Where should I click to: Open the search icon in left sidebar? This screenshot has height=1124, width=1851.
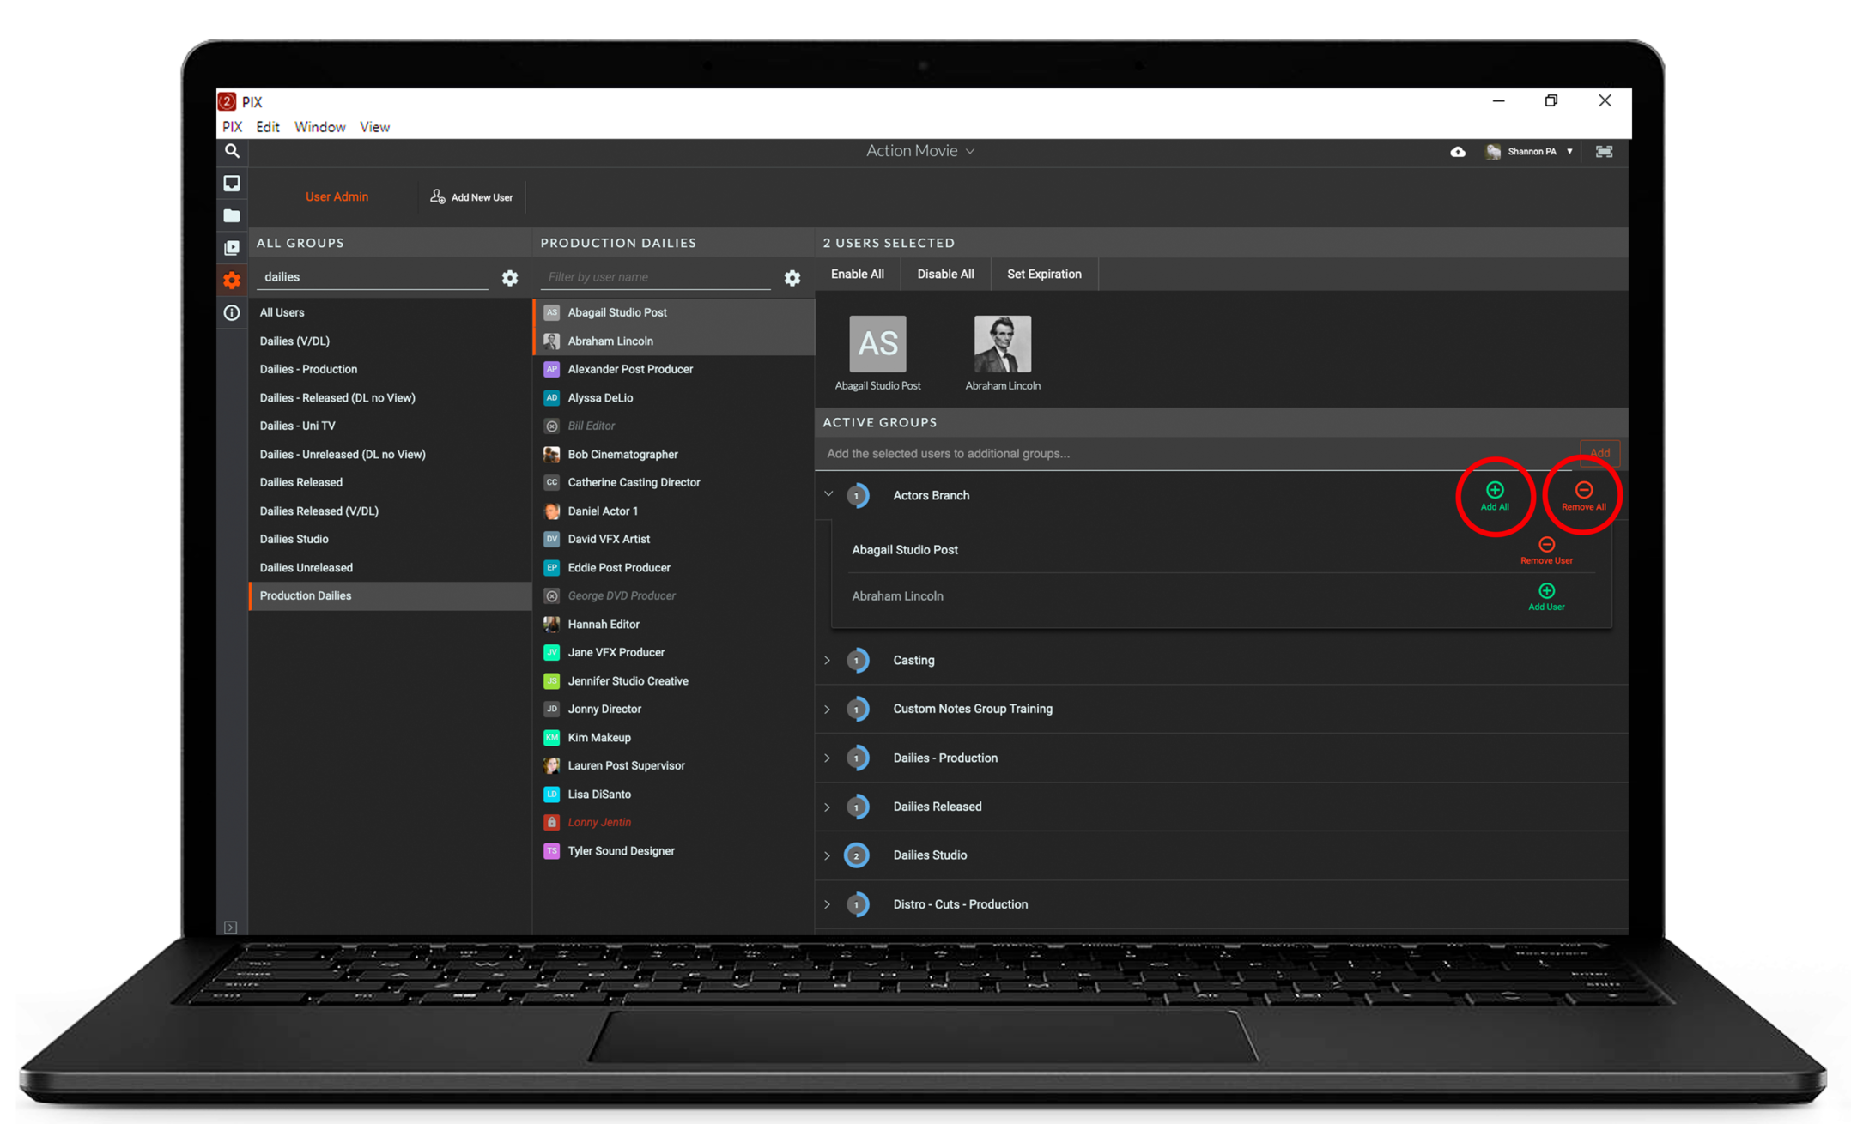[x=232, y=151]
